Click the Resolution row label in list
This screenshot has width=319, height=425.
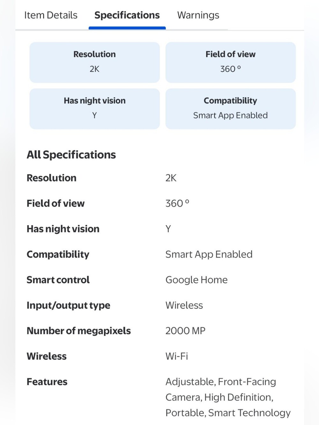51,178
